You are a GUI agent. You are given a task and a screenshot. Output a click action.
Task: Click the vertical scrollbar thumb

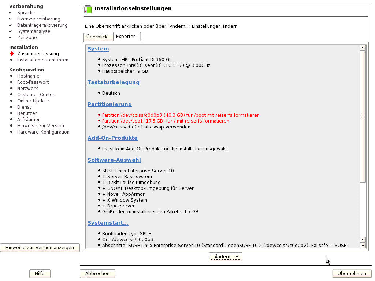click(x=363, y=116)
